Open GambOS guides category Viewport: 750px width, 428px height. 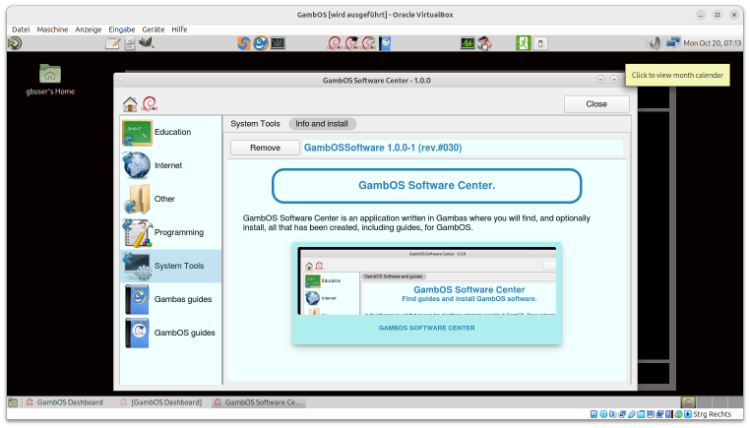[x=170, y=333]
